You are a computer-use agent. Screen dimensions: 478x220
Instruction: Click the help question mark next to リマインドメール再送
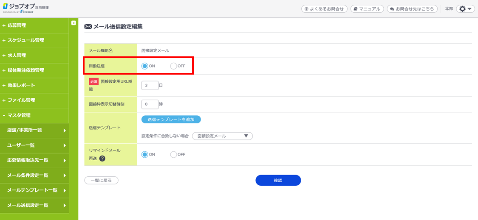102,159
